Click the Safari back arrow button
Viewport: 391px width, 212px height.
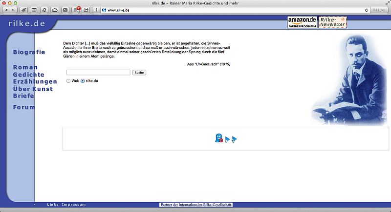[7, 10]
